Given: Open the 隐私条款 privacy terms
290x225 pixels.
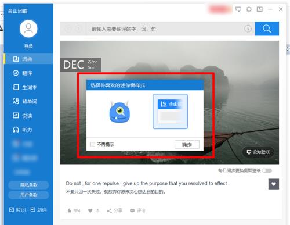Looking at the screenshot, I should (28, 185).
